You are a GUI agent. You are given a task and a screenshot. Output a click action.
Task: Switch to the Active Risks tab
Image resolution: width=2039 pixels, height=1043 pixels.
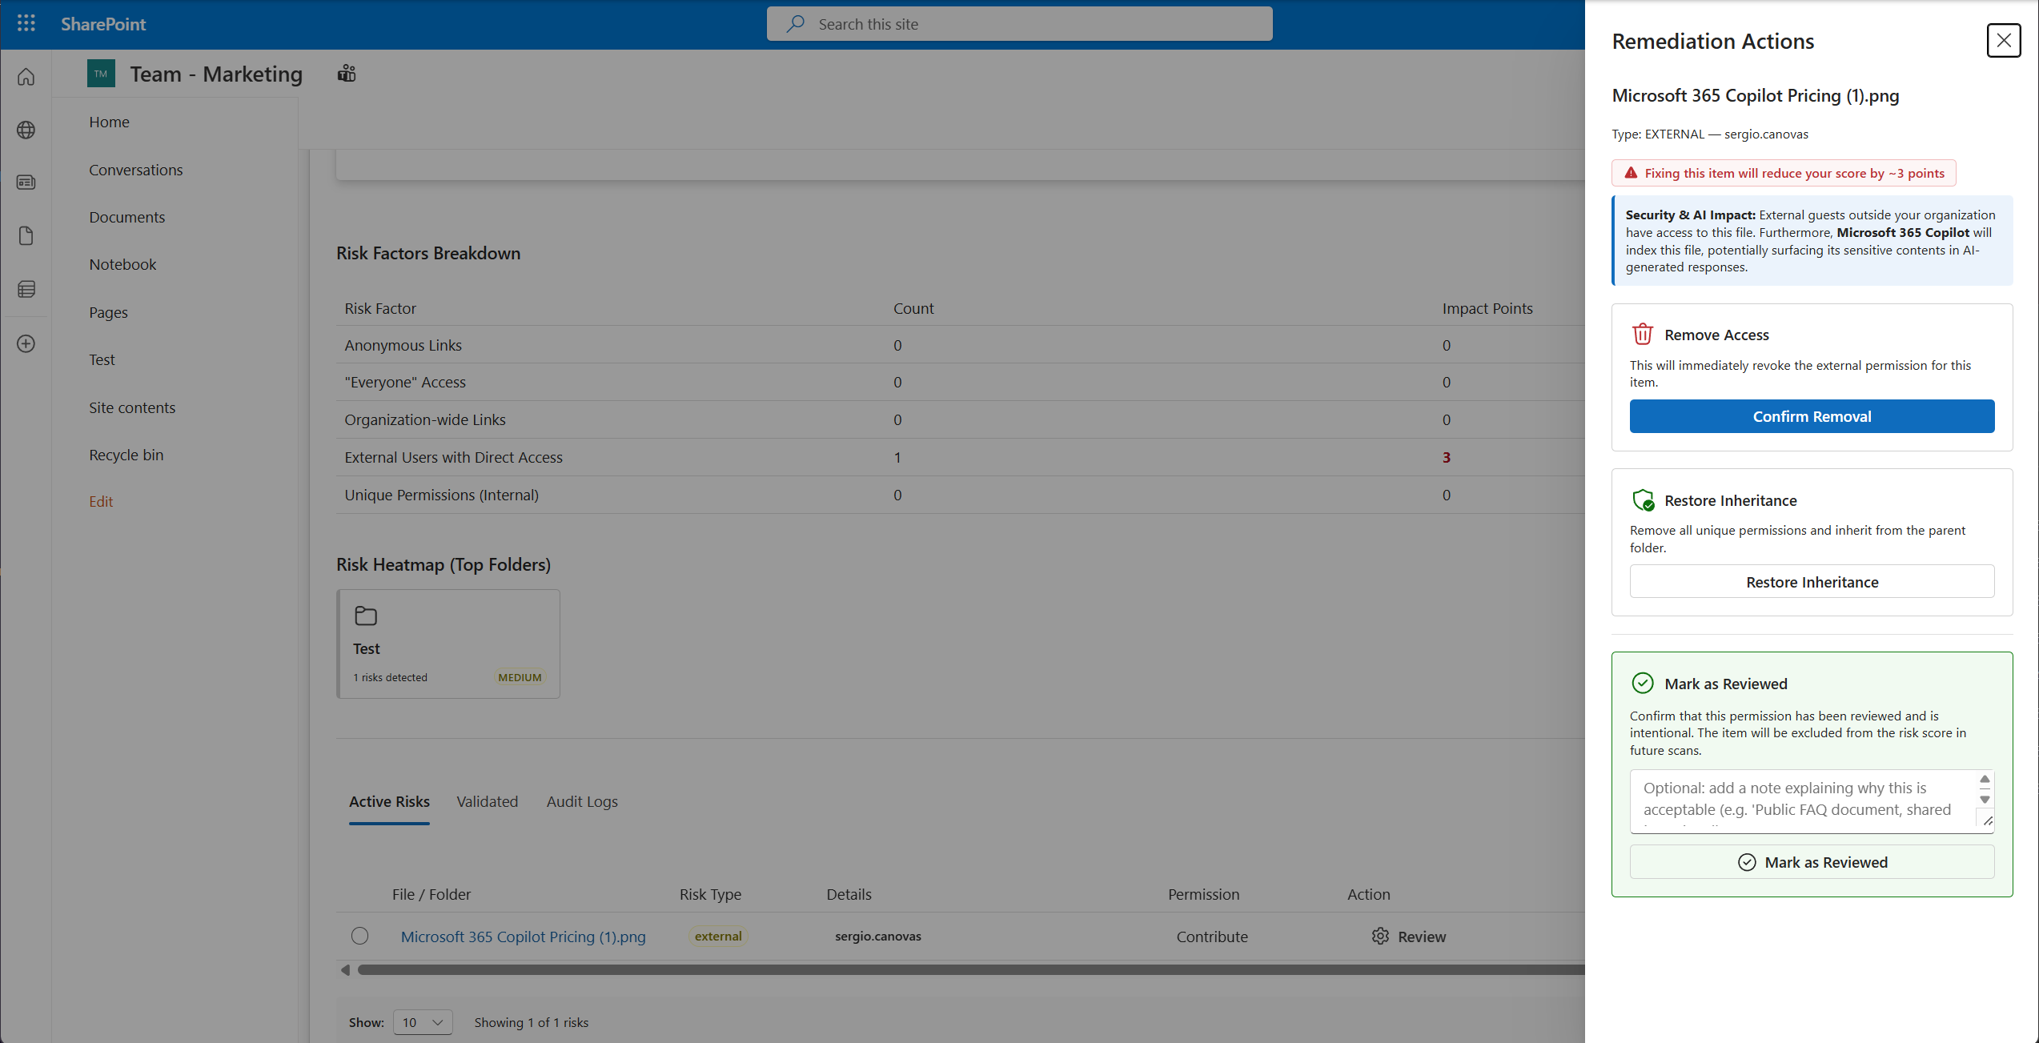(x=389, y=801)
